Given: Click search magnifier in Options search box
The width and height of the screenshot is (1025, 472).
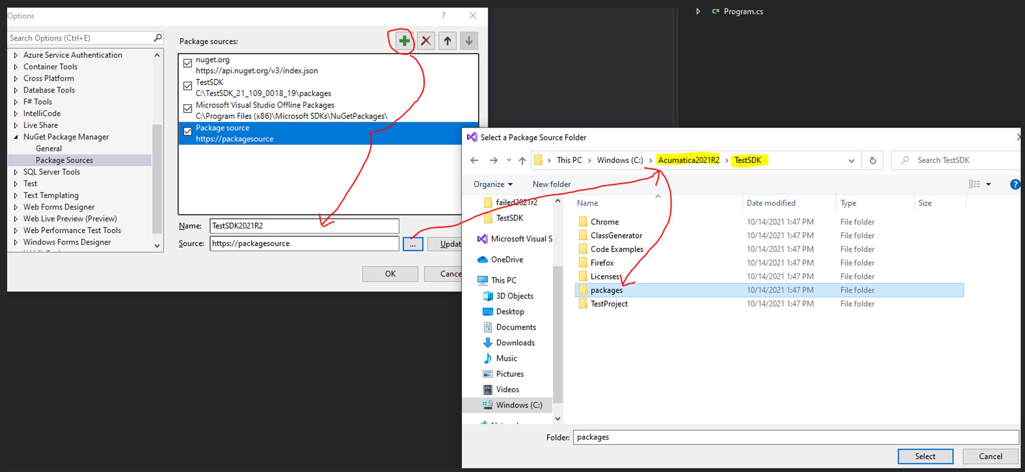Looking at the screenshot, I should pyautogui.click(x=157, y=38).
